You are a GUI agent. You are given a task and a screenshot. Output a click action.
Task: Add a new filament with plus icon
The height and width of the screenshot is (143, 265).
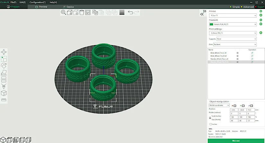(x=261, y=20)
